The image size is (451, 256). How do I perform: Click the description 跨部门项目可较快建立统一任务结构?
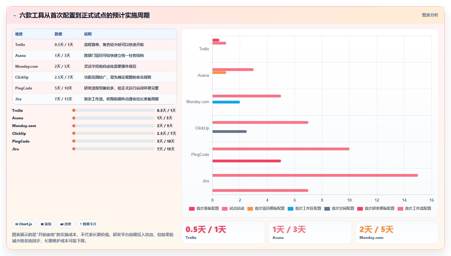[x=114, y=56]
